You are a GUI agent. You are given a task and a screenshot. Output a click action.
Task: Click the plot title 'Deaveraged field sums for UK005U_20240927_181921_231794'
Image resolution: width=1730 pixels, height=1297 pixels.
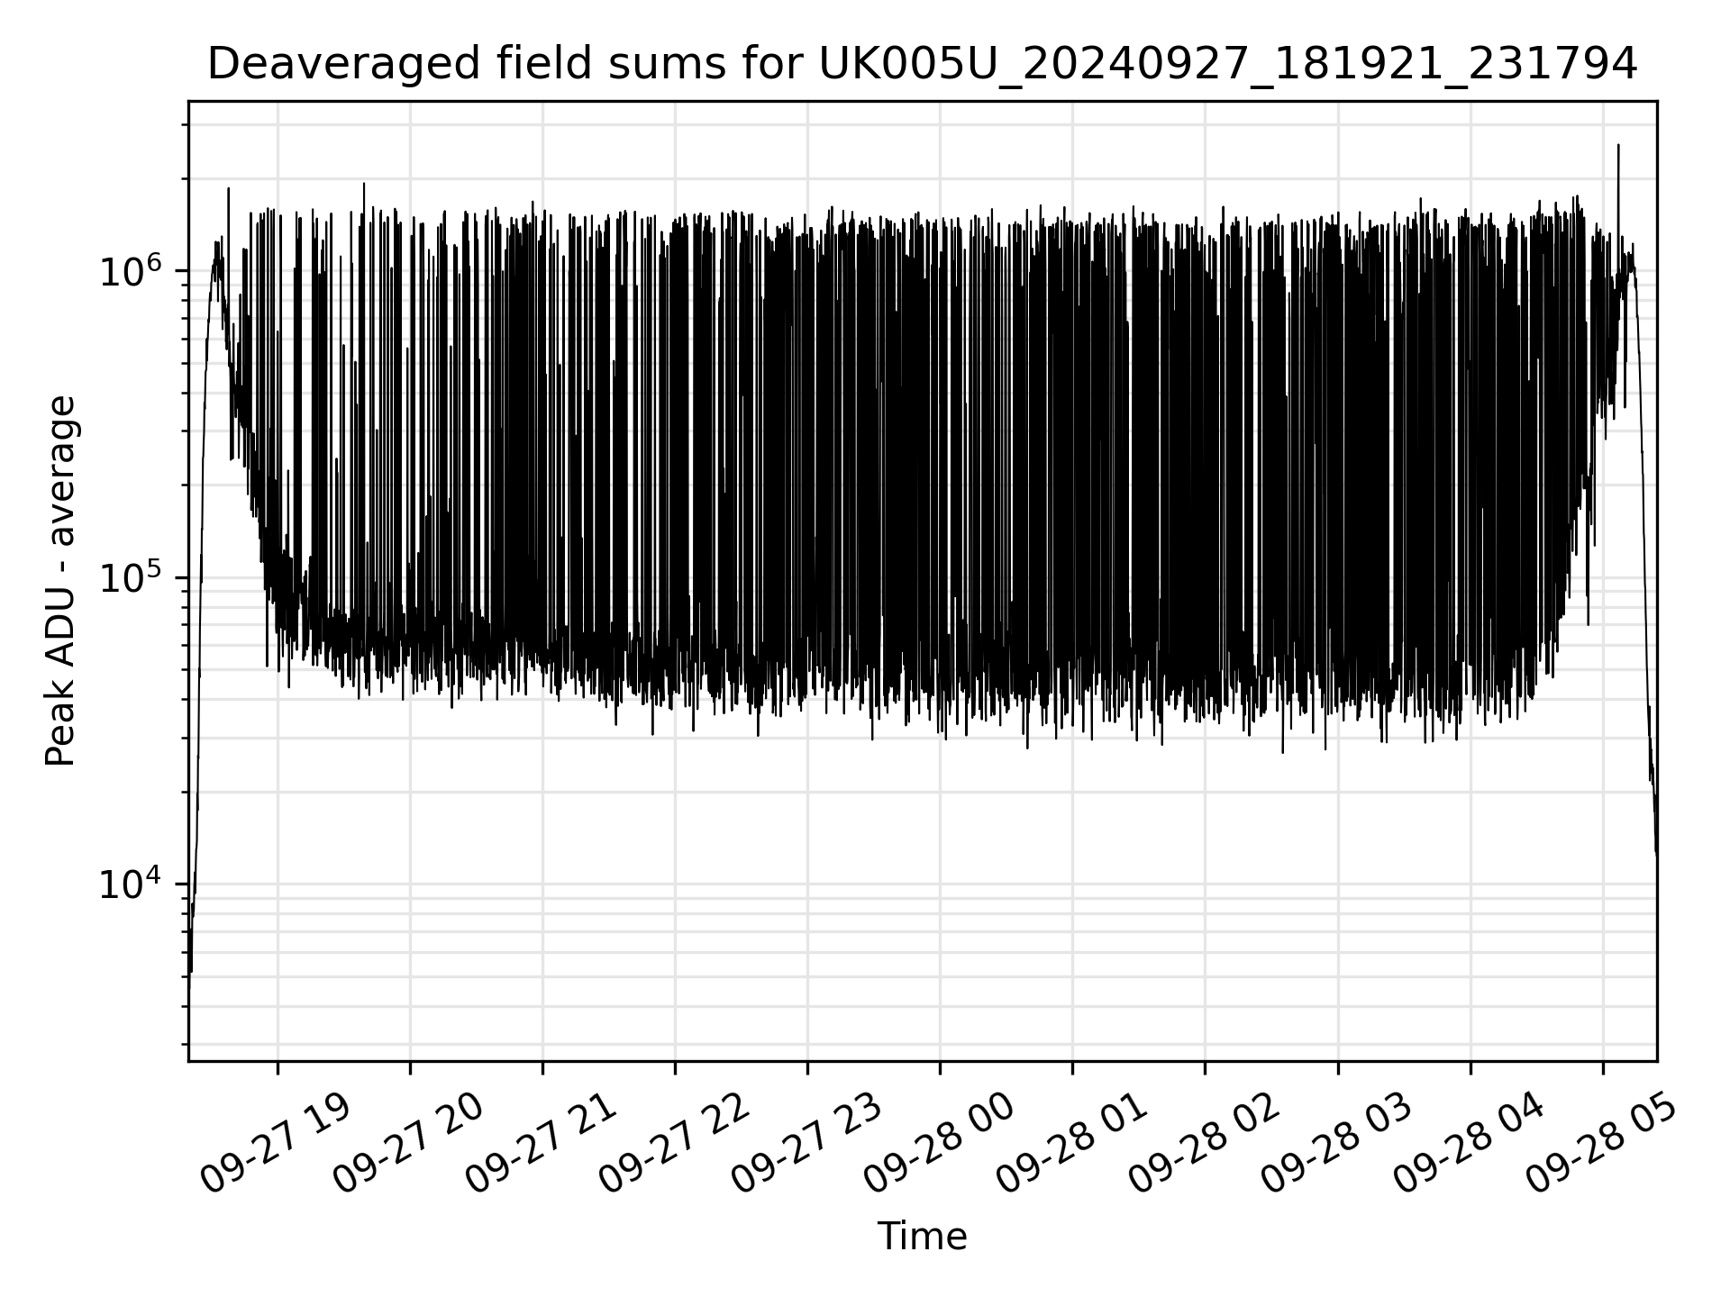click(922, 64)
